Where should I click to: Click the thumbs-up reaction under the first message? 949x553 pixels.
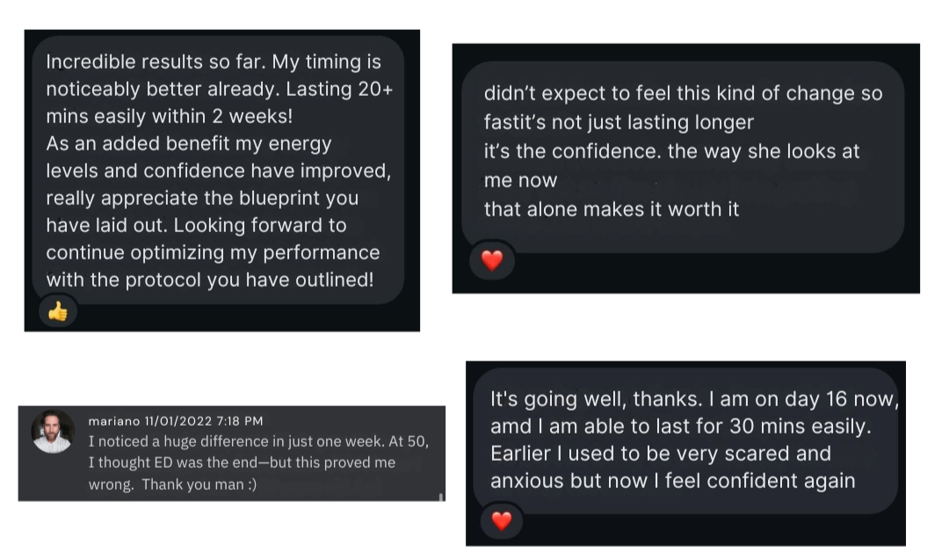click(x=58, y=311)
